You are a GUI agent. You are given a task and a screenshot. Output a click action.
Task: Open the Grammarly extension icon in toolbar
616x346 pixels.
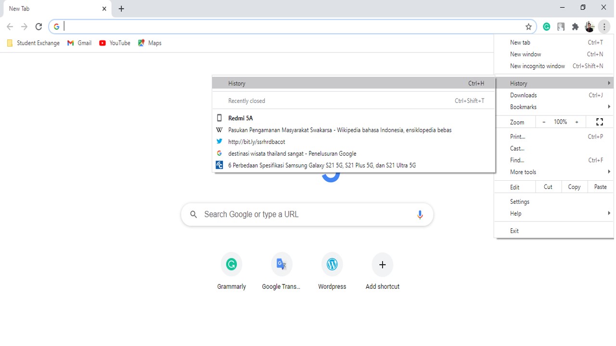tap(547, 27)
